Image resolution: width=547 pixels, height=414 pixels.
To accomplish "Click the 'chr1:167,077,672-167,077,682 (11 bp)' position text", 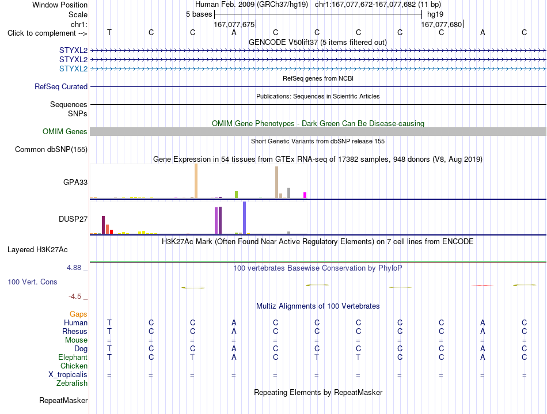I will 378,5.
